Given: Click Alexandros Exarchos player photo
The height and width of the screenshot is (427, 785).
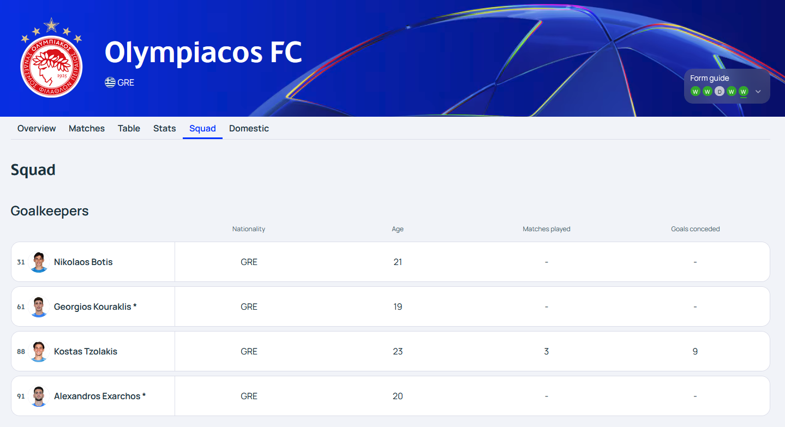Looking at the screenshot, I should pyautogui.click(x=39, y=396).
